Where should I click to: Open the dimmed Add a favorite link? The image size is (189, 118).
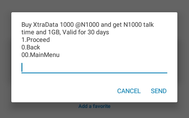point(94,106)
